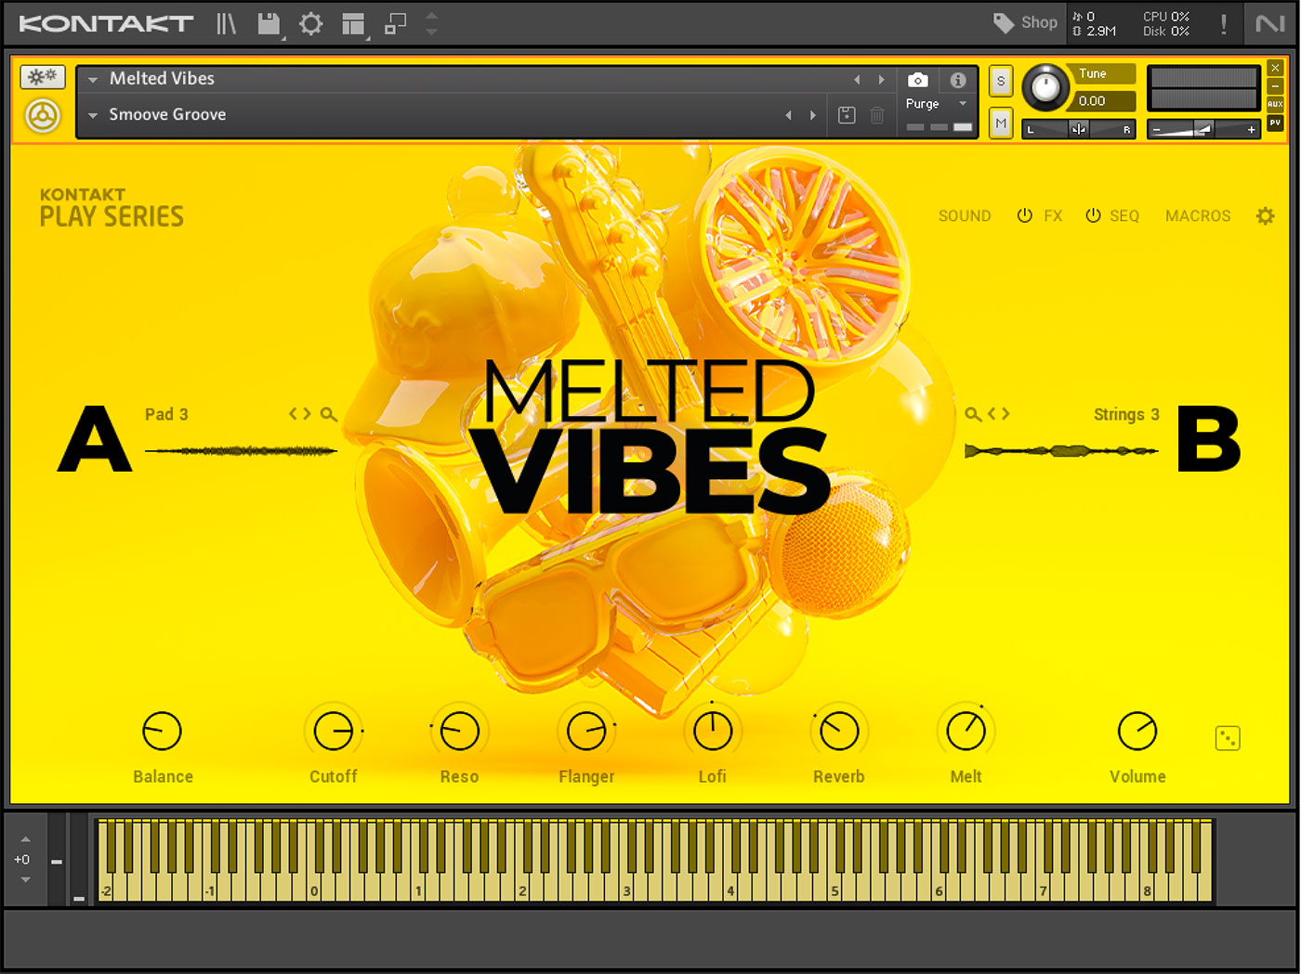
Task: Step through Pad 3 sounds using arrows
Action: click(299, 414)
